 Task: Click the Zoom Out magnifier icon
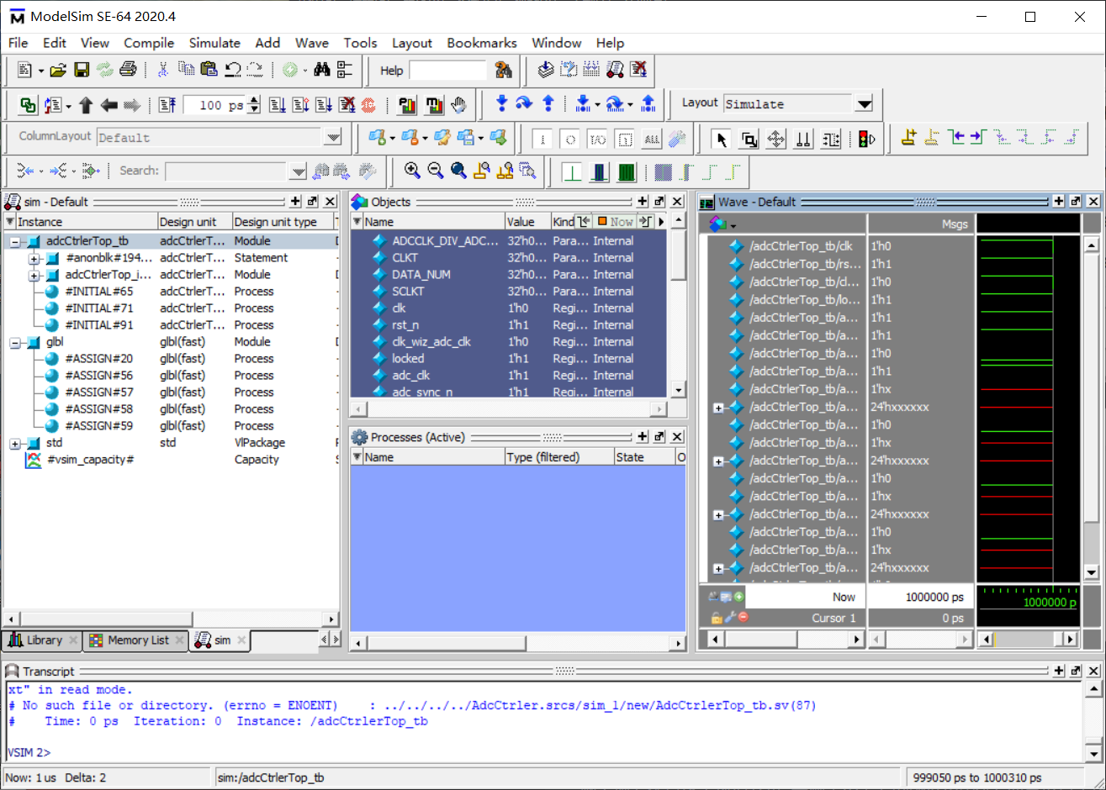435,171
